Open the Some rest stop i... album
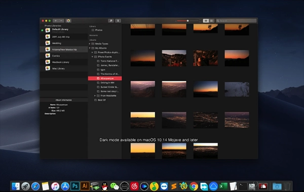This screenshot has height=192, width=304. (105, 91)
